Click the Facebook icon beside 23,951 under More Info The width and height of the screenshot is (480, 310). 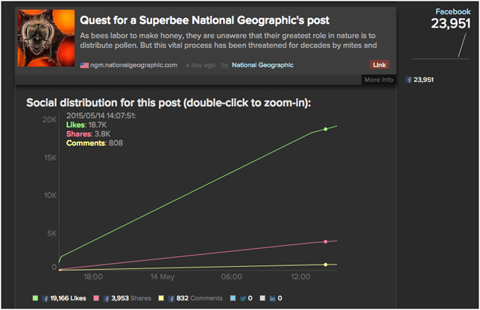pyautogui.click(x=408, y=80)
